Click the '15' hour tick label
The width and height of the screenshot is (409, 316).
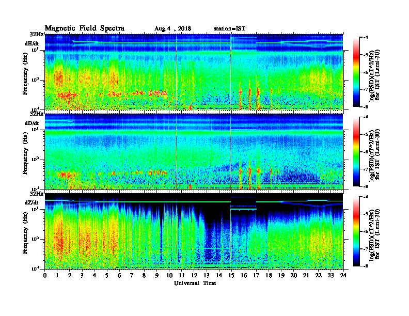click(x=231, y=276)
